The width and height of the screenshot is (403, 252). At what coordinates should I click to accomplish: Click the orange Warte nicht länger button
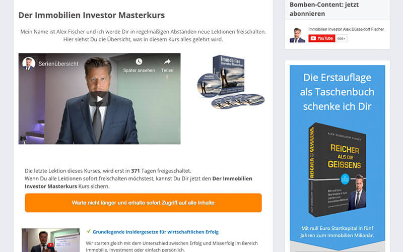click(x=143, y=203)
